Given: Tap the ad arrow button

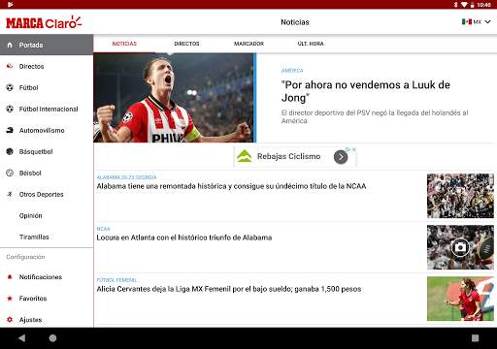Looking at the screenshot, I should 341,157.
